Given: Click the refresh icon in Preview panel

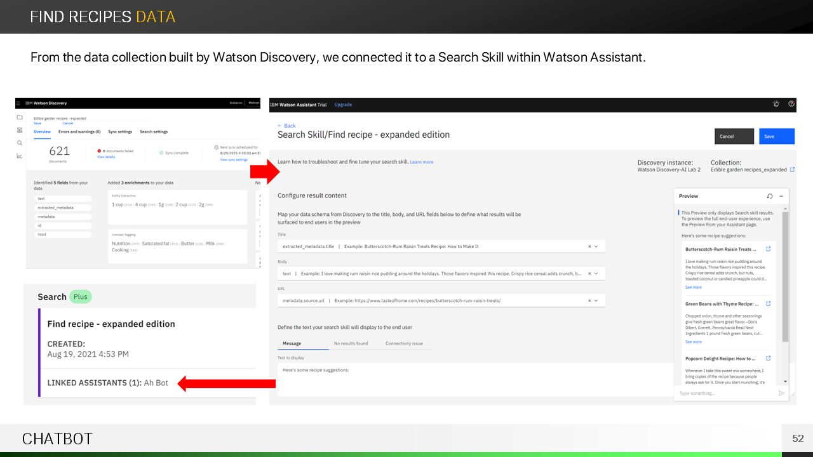Looking at the screenshot, I should click(x=770, y=196).
